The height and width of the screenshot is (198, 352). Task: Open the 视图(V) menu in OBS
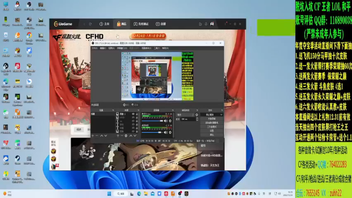tap(111, 48)
